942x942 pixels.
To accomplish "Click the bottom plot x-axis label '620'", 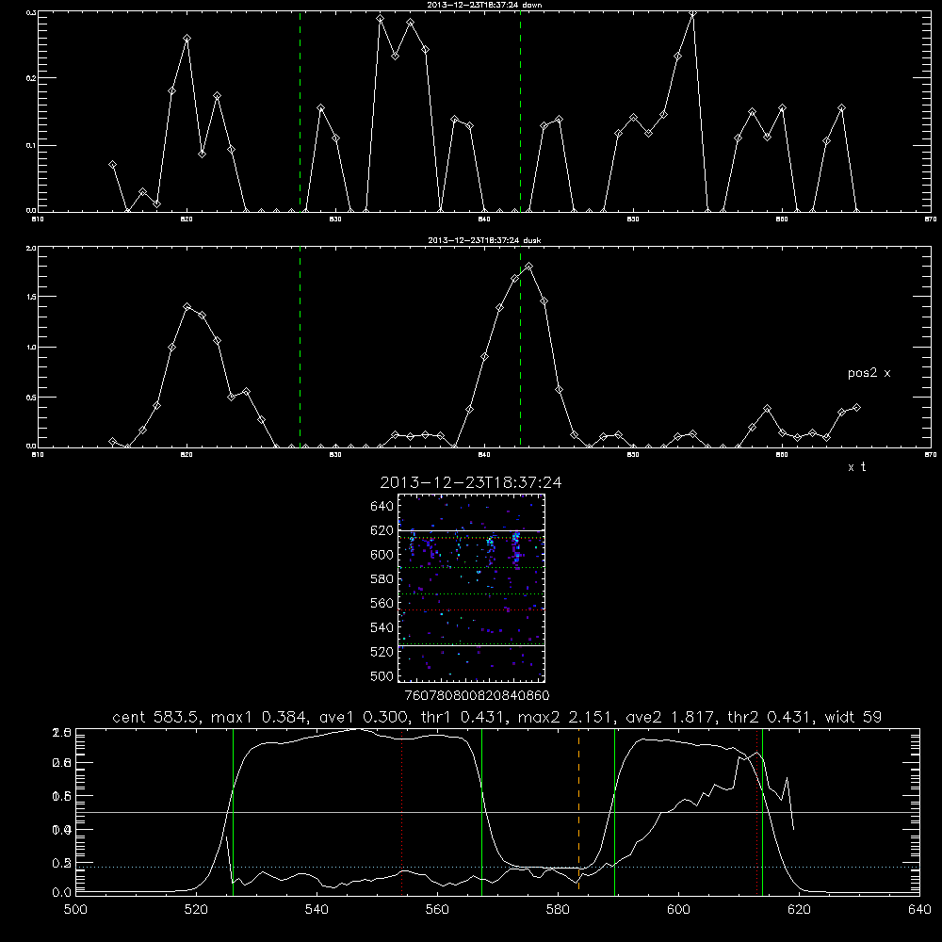I will click(x=799, y=910).
